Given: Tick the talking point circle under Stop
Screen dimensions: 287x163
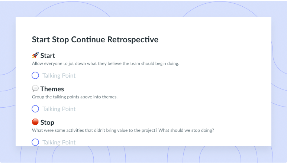Looking at the screenshot, I should coord(35,142).
